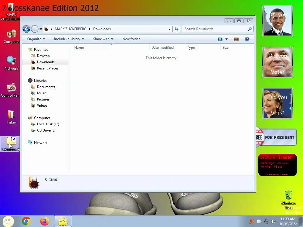Screen dimensions: 303x227
Task: Refresh the Downloads folder view
Action: click(x=176, y=29)
